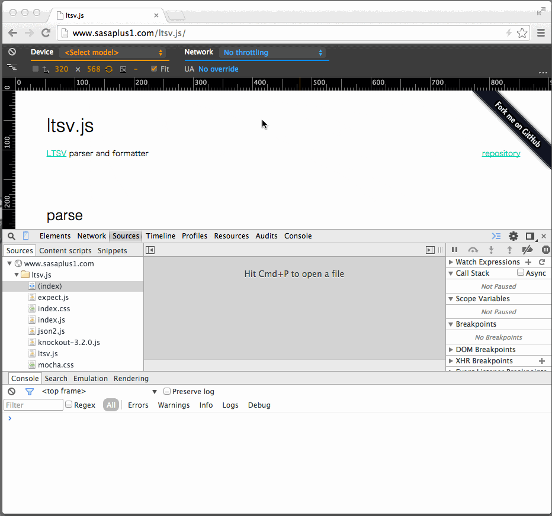The image size is (552, 516).
Task: Toggle the Preserve log checkbox
Action: click(x=166, y=391)
